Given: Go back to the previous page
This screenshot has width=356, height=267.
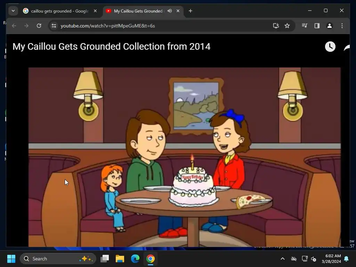Looking at the screenshot, I should coord(14,26).
